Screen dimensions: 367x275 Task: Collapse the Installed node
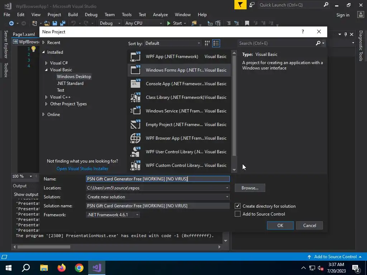(x=43, y=52)
